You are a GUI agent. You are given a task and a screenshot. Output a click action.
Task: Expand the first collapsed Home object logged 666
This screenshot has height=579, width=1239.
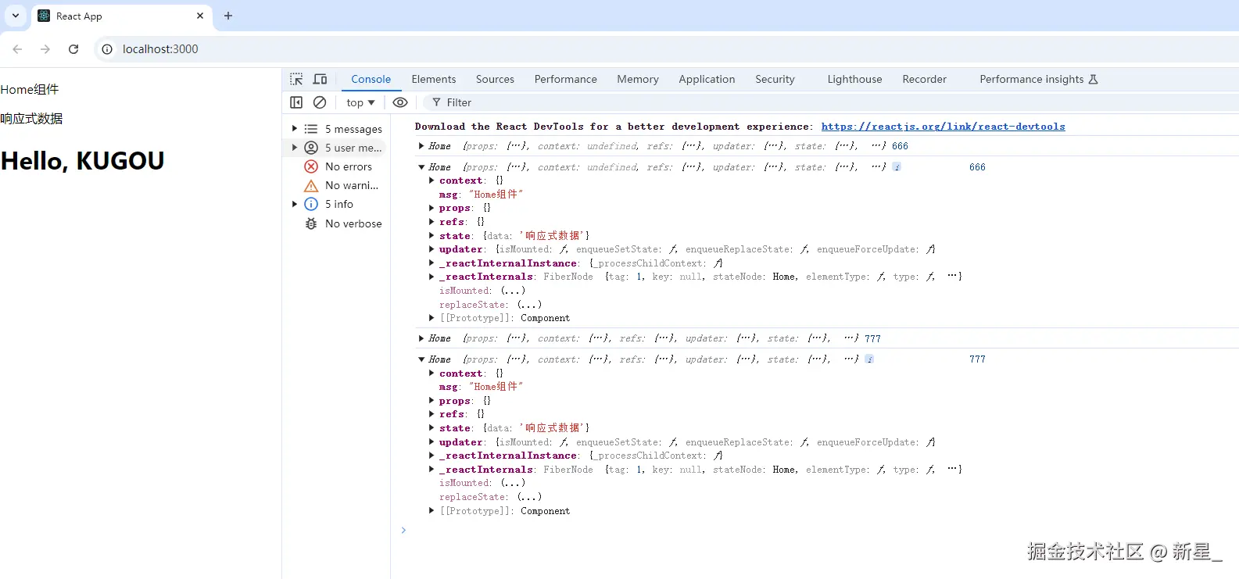[421, 146]
